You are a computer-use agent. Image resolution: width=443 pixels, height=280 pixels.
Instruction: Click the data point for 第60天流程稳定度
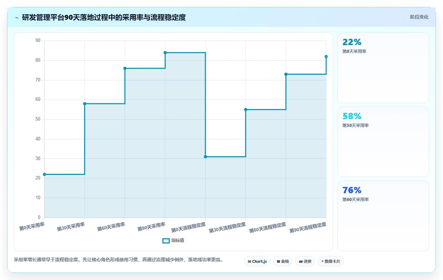pyautogui.click(x=286, y=74)
